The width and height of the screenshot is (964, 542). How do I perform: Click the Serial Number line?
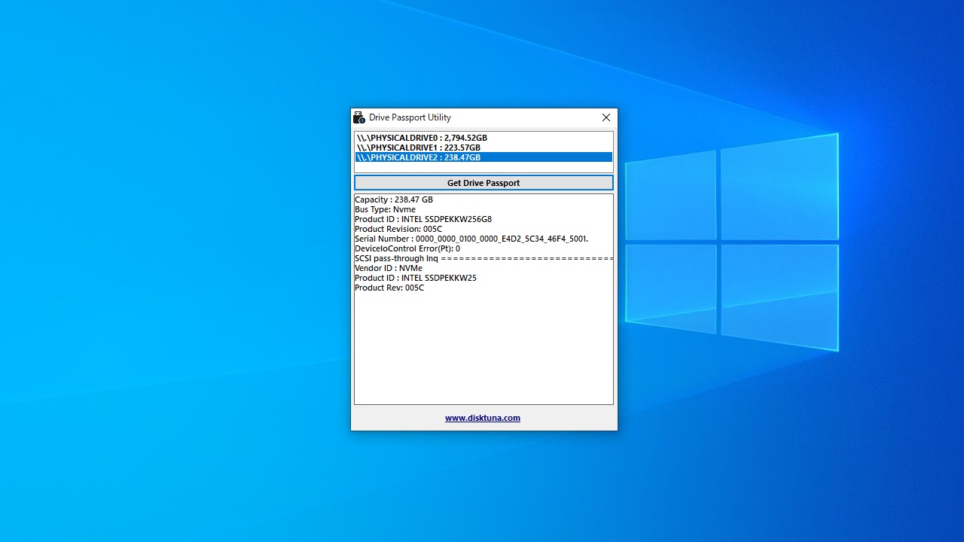(x=471, y=239)
